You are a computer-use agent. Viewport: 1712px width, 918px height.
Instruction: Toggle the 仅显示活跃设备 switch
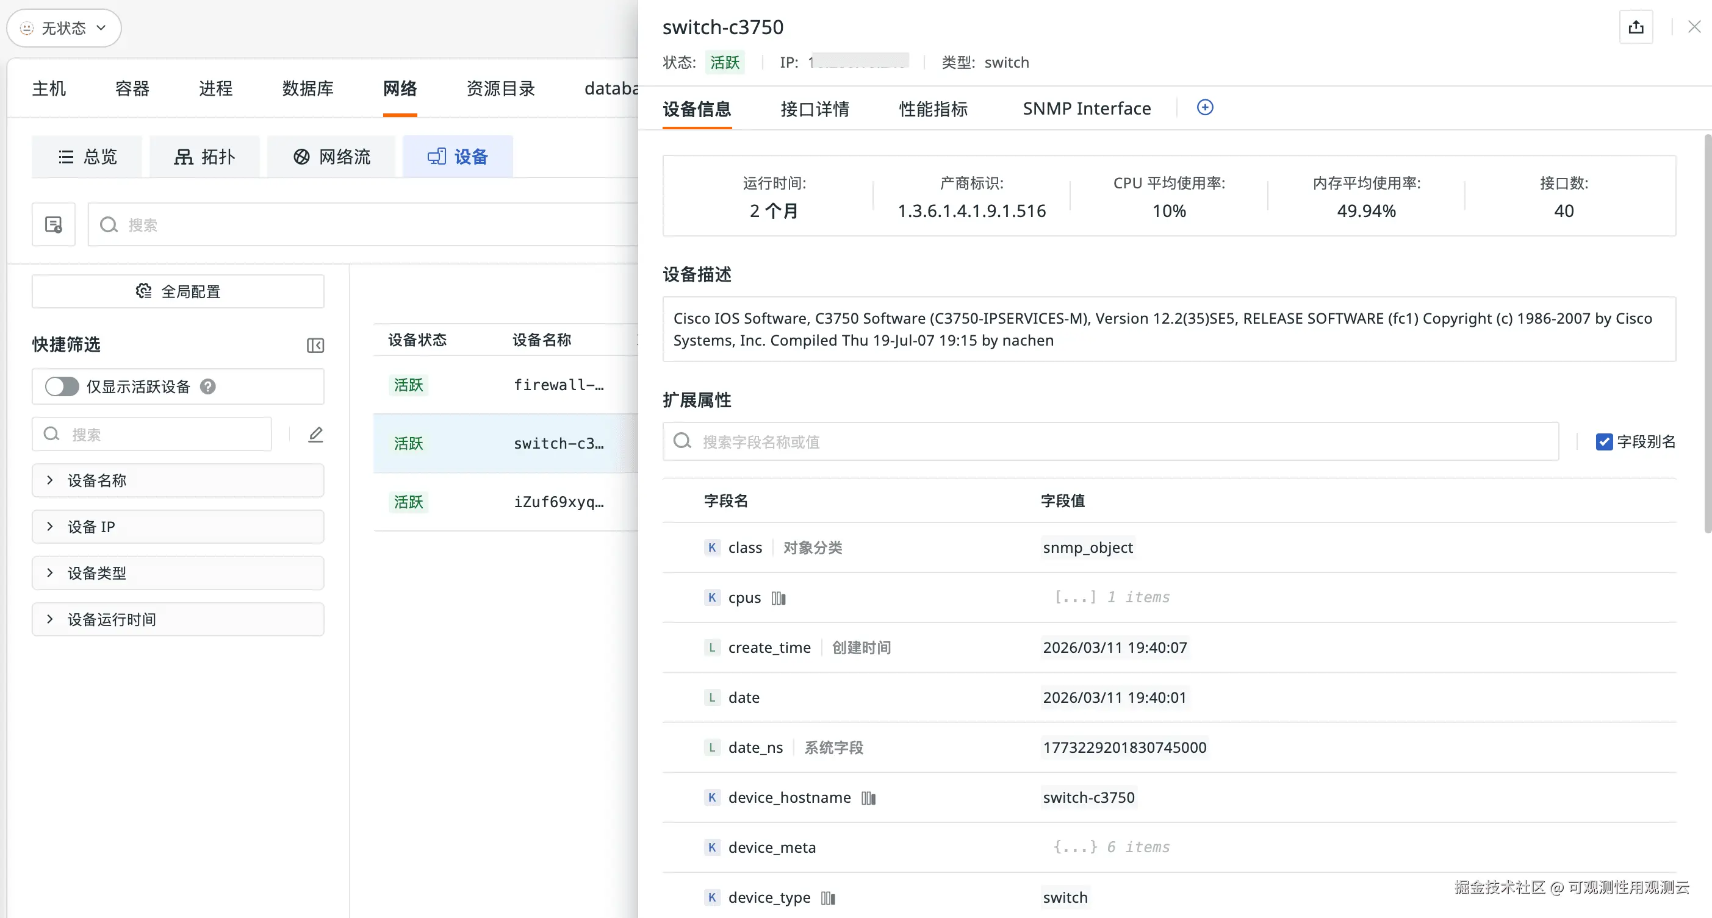click(x=62, y=386)
